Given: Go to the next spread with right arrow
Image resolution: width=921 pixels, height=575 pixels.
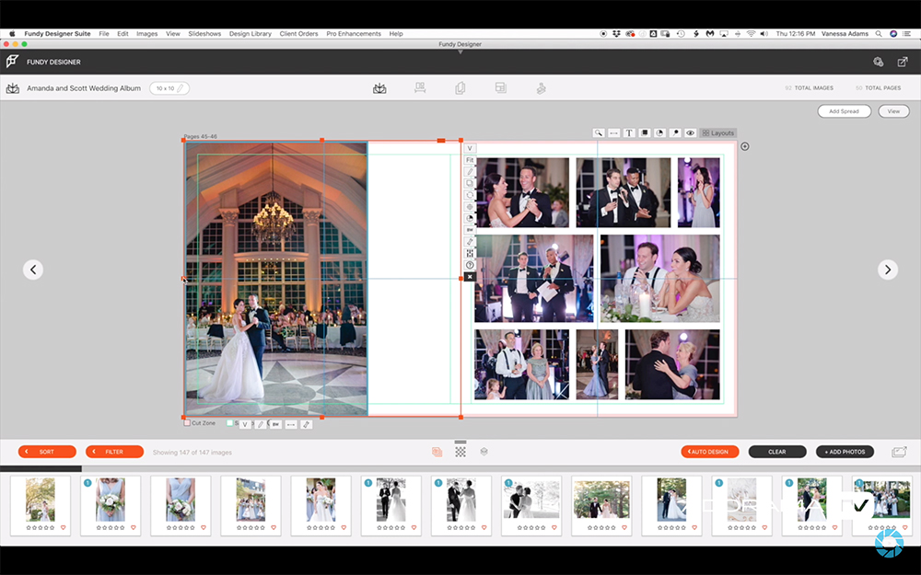Looking at the screenshot, I should coord(887,270).
